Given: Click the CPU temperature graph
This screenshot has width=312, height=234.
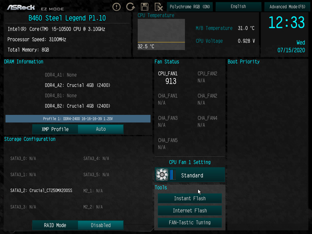Looking at the screenshot, I should coord(161,34).
